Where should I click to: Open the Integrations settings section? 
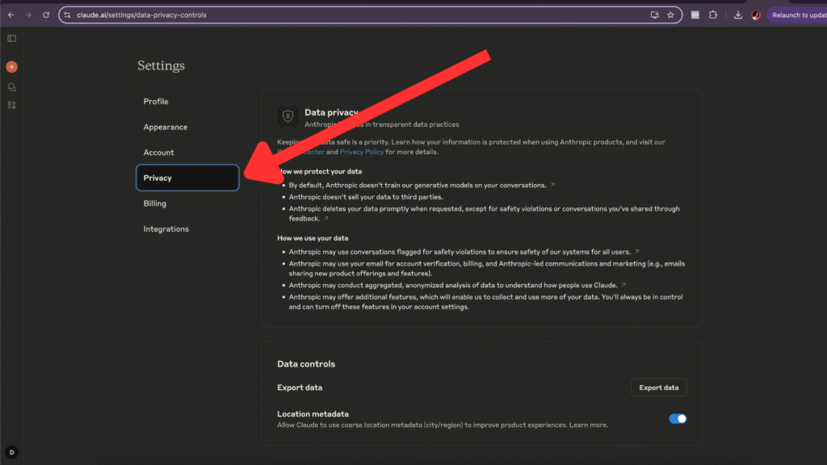coord(187,228)
